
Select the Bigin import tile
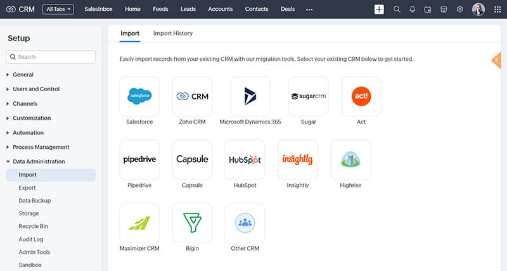click(x=193, y=223)
